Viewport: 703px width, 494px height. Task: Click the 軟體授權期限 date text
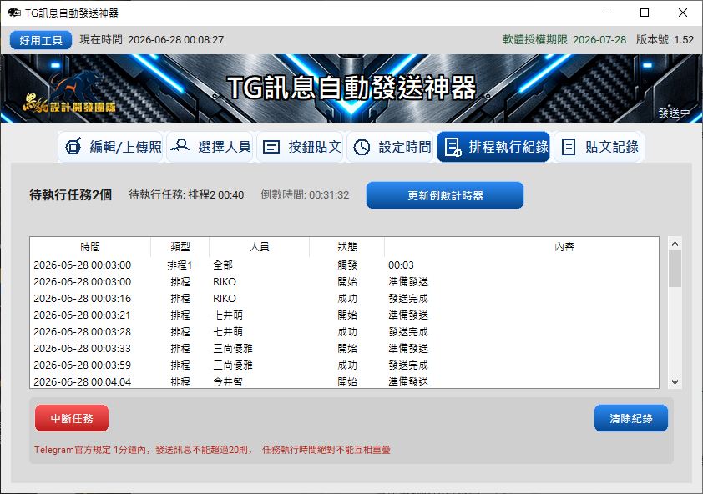pos(564,40)
